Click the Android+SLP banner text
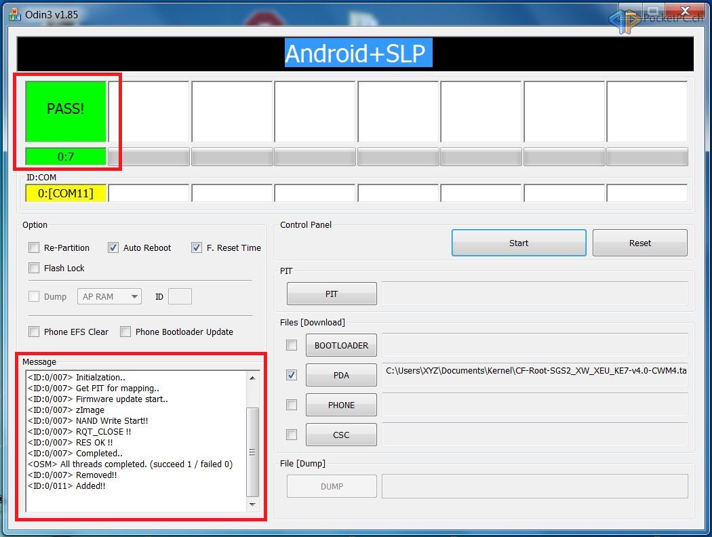712x537 pixels. pos(358,53)
